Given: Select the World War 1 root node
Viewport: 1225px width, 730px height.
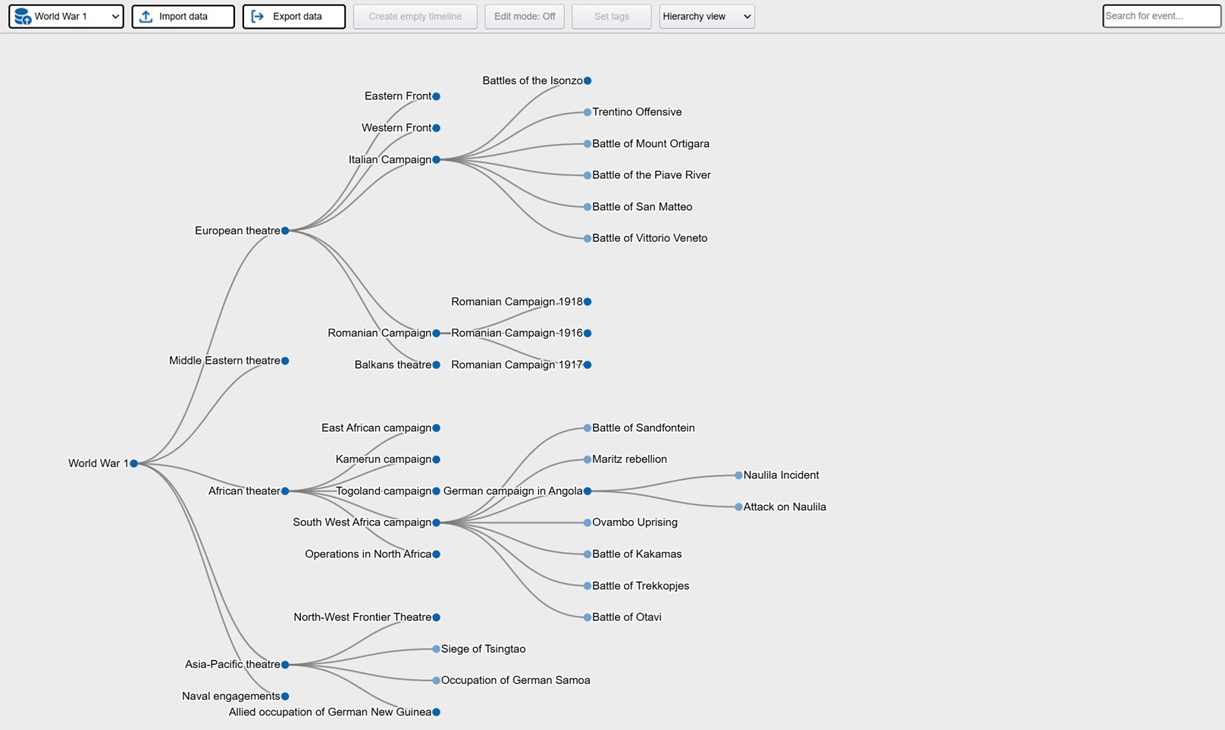Looking at the screenshot, I should (133, 463).
